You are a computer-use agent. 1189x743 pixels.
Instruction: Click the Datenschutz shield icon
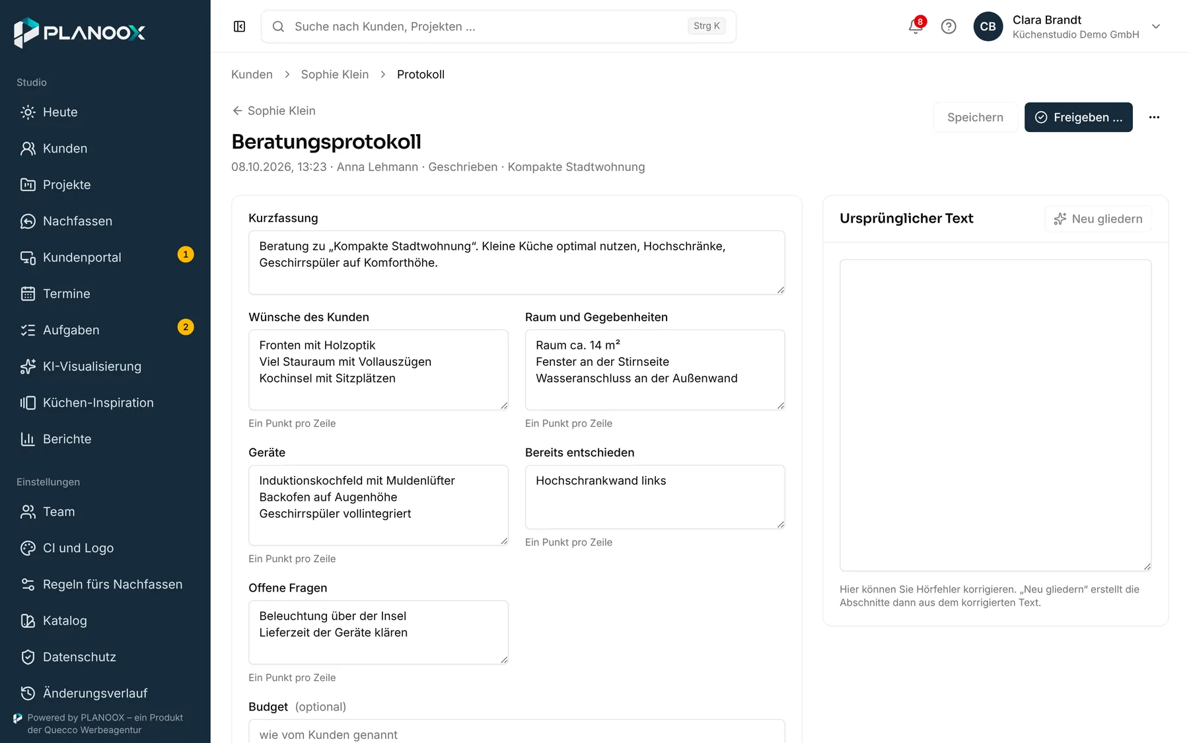coord(28,657)
